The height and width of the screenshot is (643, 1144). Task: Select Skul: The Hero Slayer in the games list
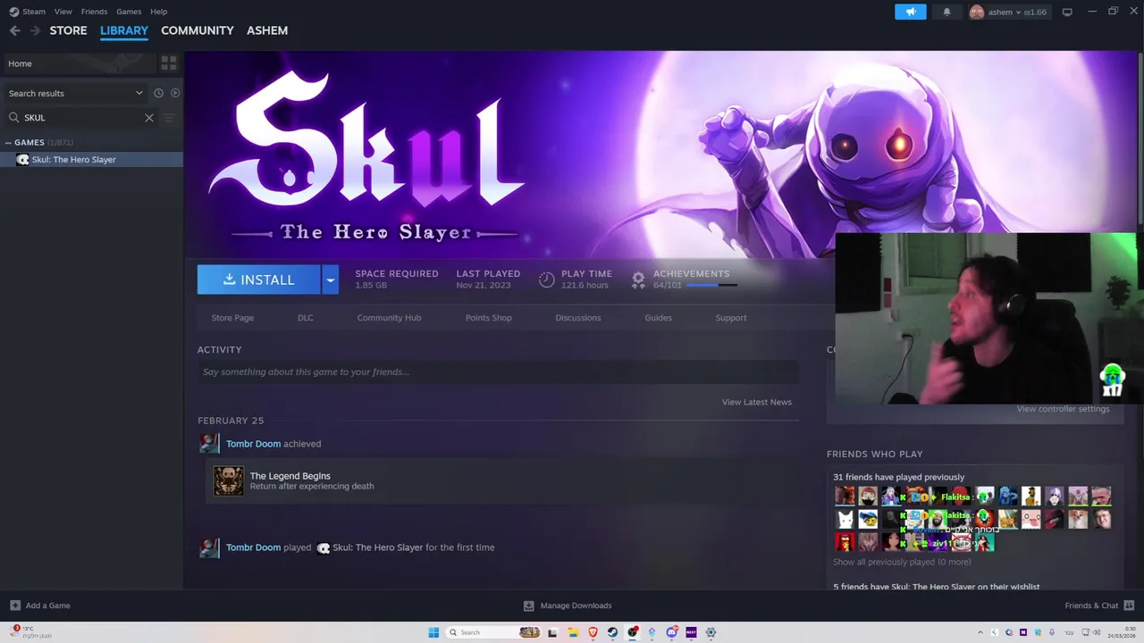91,160
